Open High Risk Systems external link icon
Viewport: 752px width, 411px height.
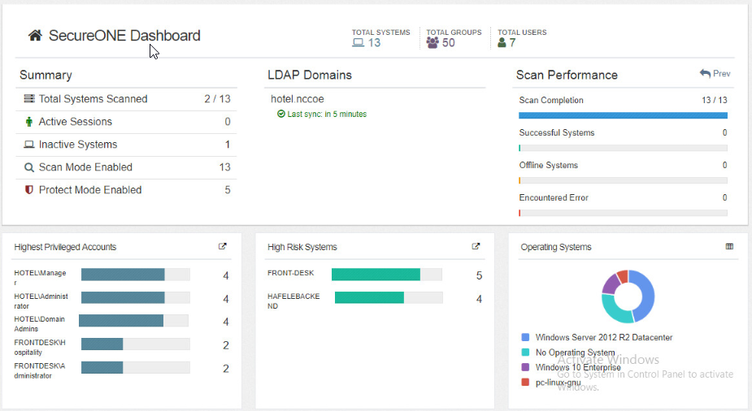[476, 247]
